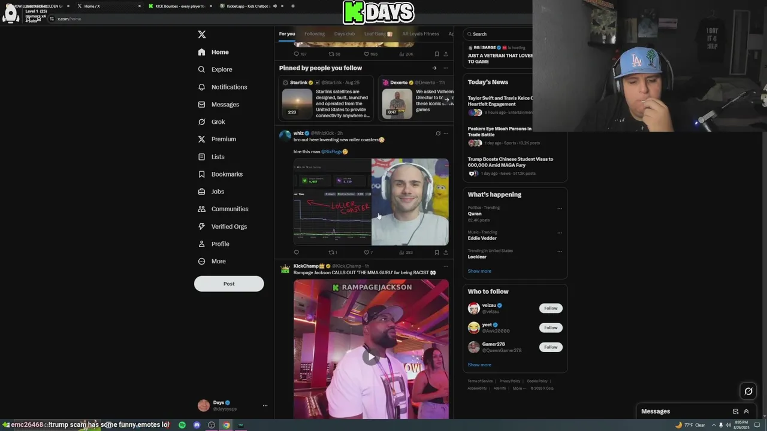
Task: Reply to whiz's post
Action: (x=296, y=253)
